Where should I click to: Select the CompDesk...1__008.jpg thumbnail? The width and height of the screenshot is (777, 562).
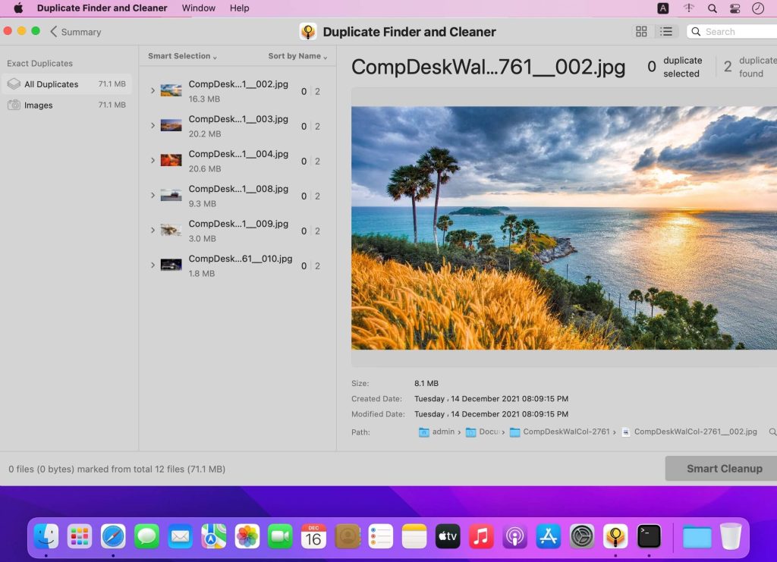click(x=171, y=196)
